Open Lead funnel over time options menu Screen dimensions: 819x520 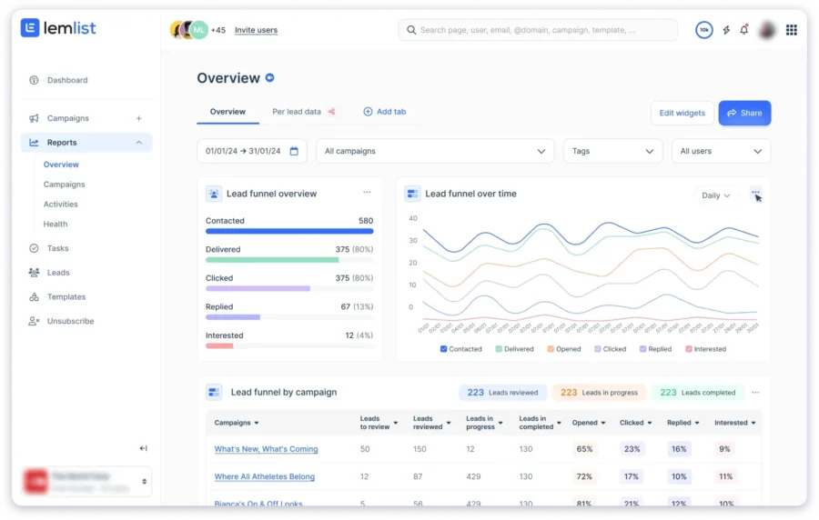point(756,193)
